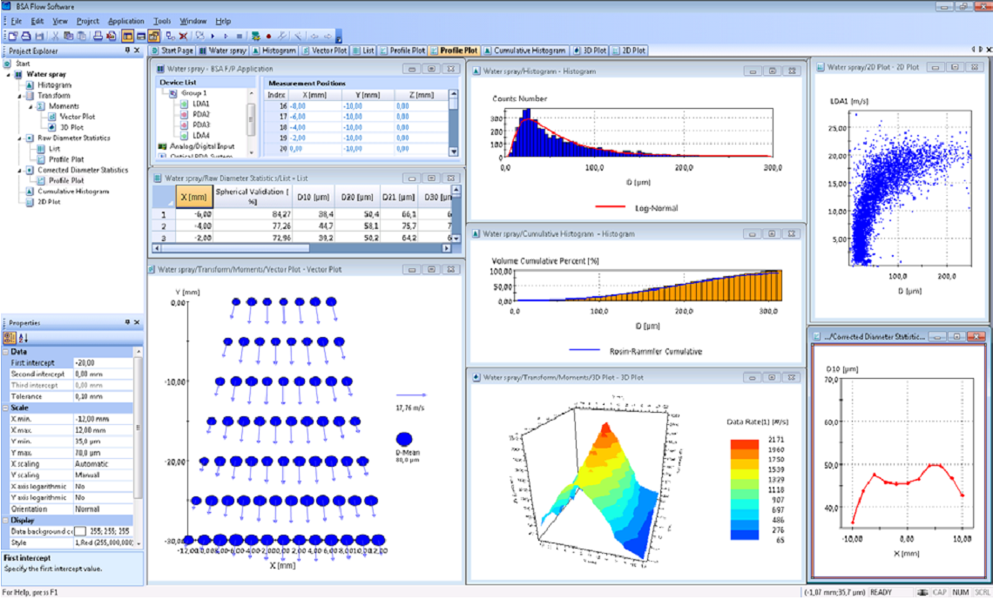This screenshot has width=993, height=600.
Task: Click the Cut scissors toolbar icon
Action: tap(56, 37)
